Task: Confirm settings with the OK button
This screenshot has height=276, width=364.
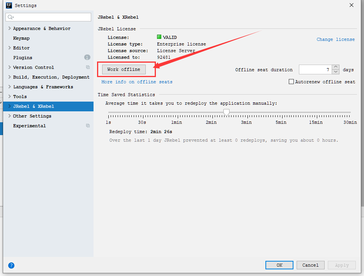Action: (x=279, y=265)
